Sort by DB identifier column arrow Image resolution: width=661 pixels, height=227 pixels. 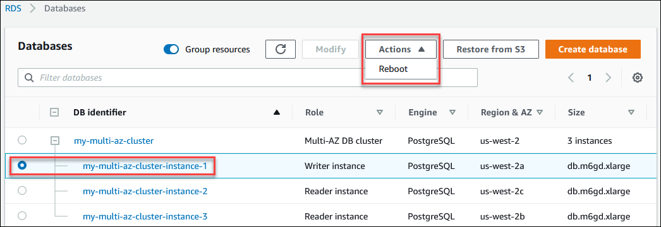pyautogui.click(x=277, y=112)
